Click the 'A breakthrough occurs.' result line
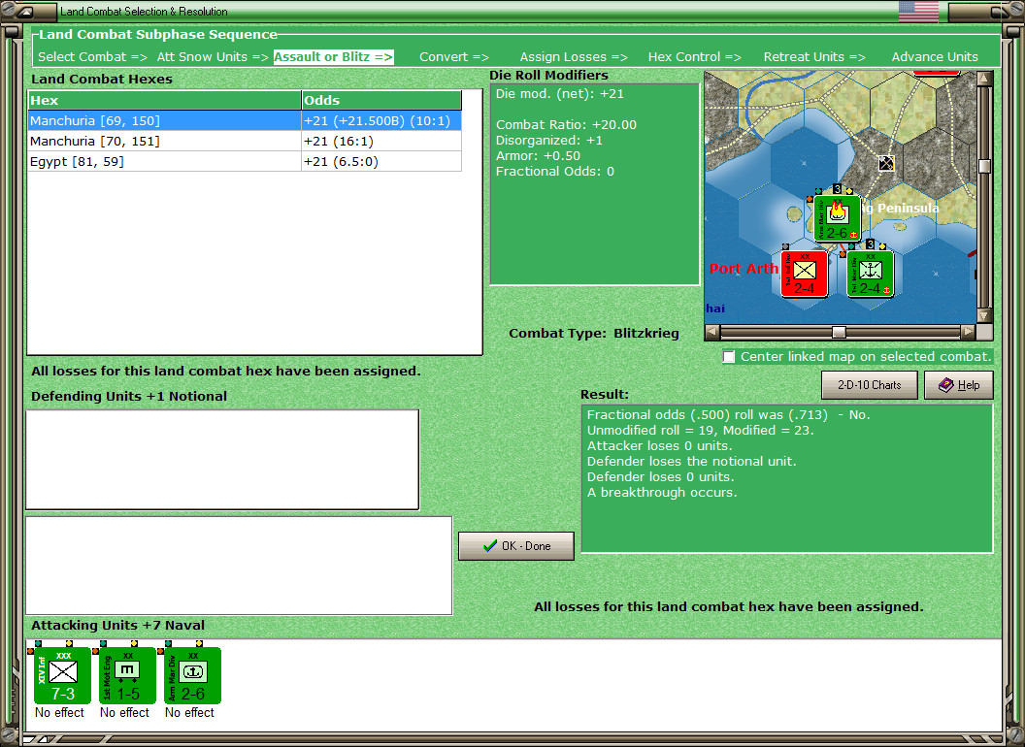 tap(662, 492)
